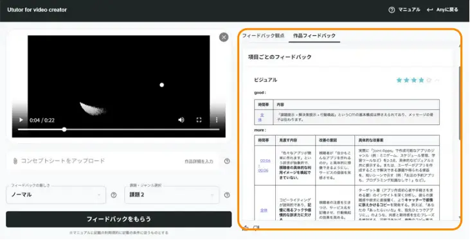The image size is (470, 240).
Task: Jump to timestamp 00:04 link
Action: (x=266, y=160)
